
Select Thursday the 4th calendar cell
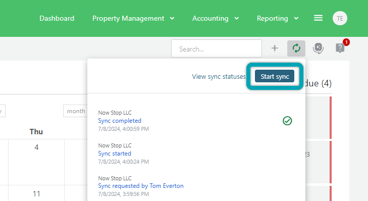(x=36, y=162)
